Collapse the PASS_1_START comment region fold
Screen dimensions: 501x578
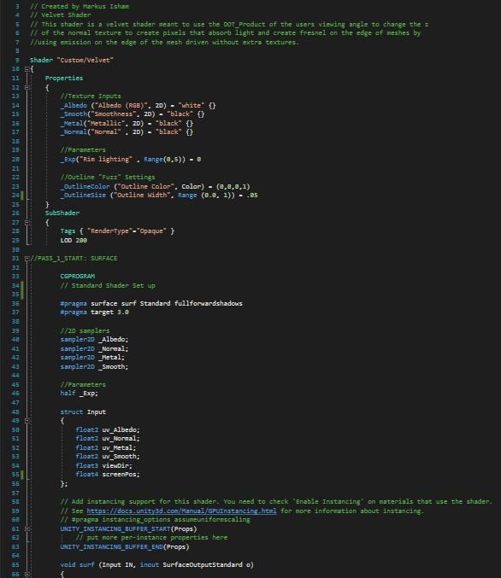tap(27, 259)
